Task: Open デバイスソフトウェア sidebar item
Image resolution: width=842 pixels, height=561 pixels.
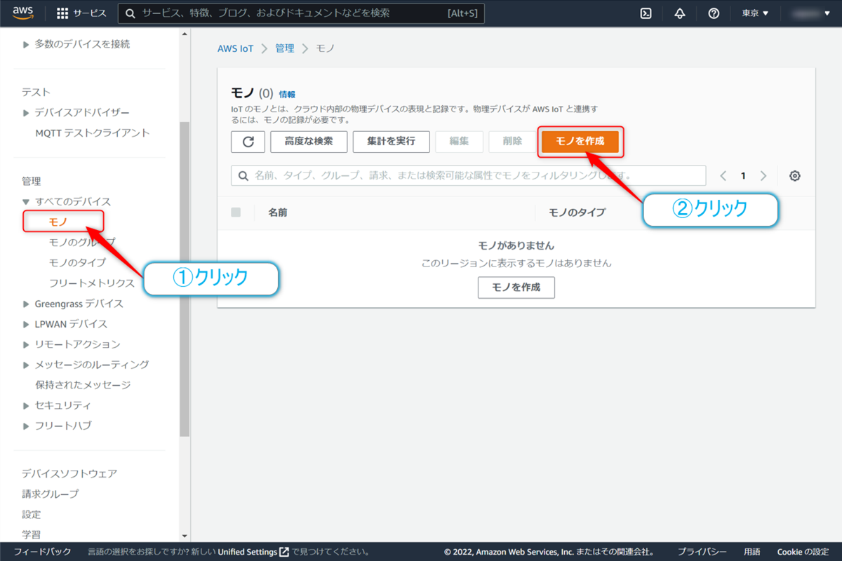Action: click(69, 473)
